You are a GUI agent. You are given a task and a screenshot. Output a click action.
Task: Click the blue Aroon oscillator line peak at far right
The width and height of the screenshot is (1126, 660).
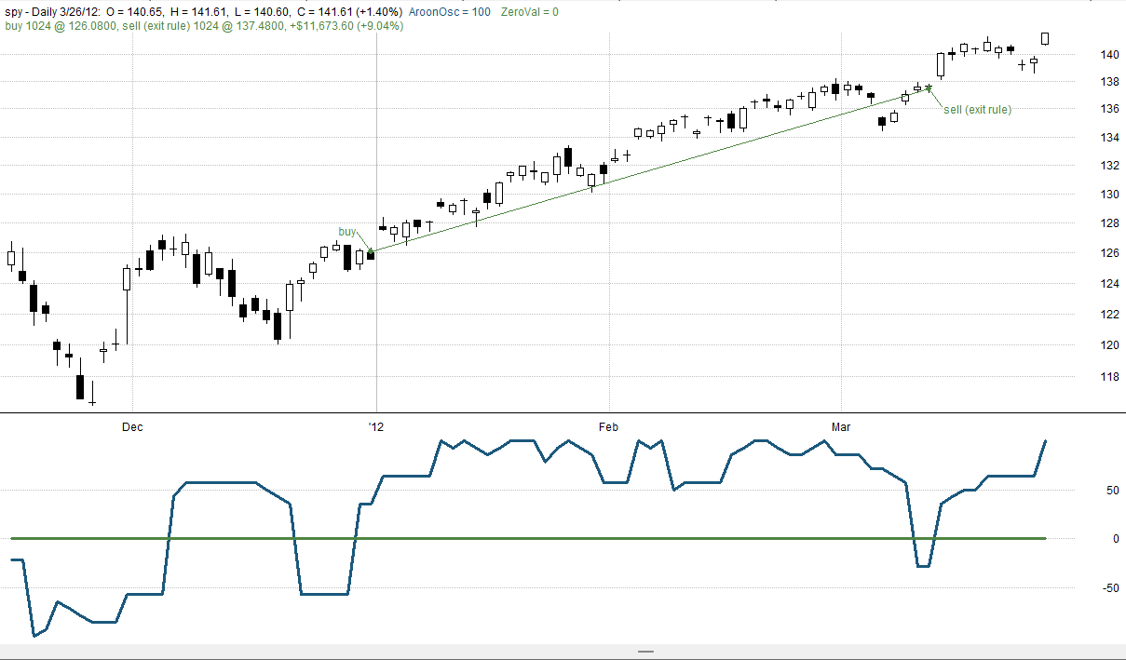click(x=1046, y=440)
